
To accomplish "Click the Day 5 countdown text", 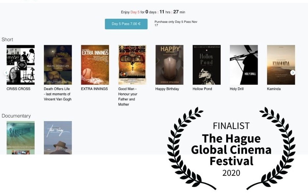I will [x=153, y=12].
